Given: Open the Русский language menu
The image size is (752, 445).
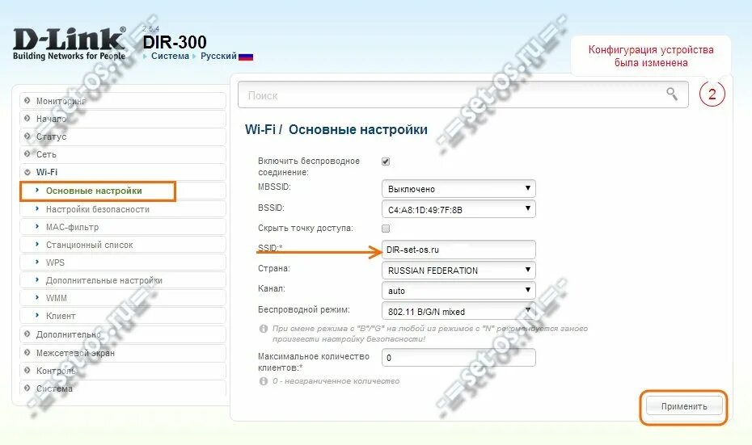Looking at the screenshot, I should click(x=218, y=56).
